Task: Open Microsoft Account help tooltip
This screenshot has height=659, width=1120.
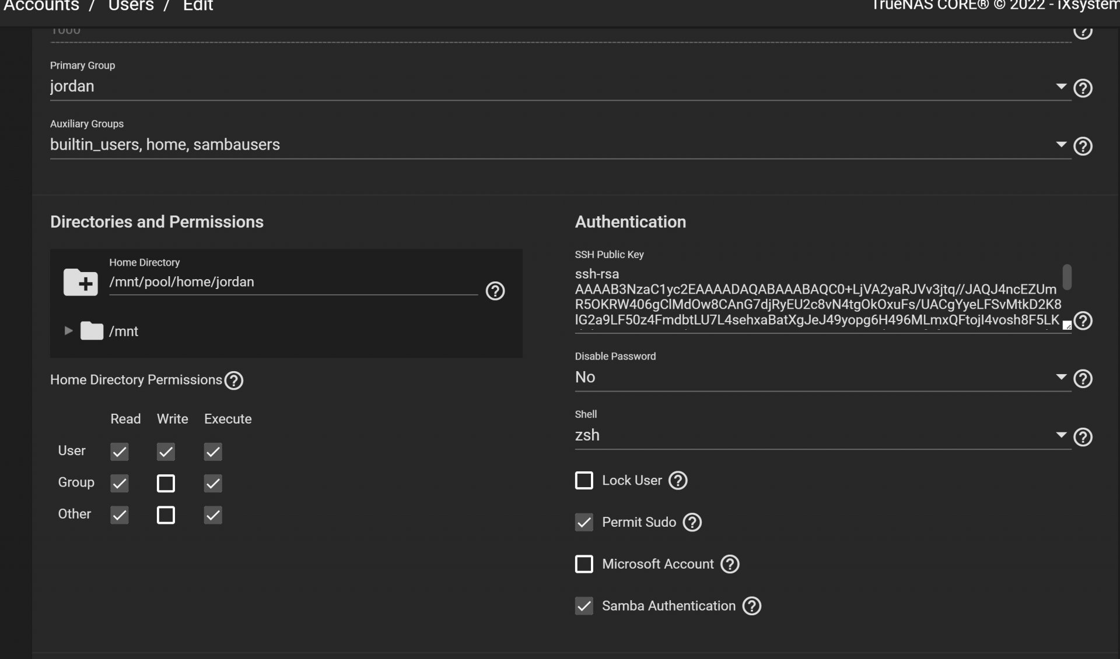Action: [x=730, y=564]
